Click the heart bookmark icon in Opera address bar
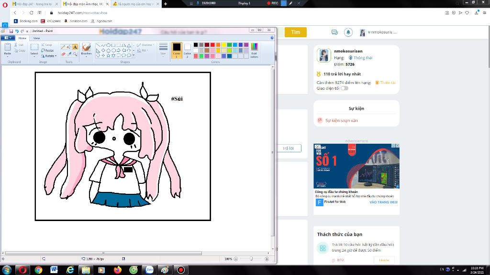 (x=467, y=13)
